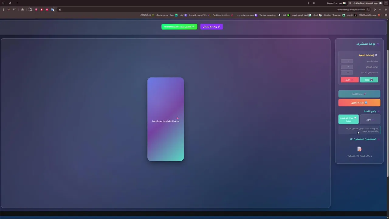Go back using the browser back arrow
389x219 pixels.
pyautogui.click(x=386, y=9)
